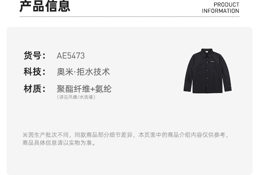Click the black shirt product thumbnail

point(208,71)
